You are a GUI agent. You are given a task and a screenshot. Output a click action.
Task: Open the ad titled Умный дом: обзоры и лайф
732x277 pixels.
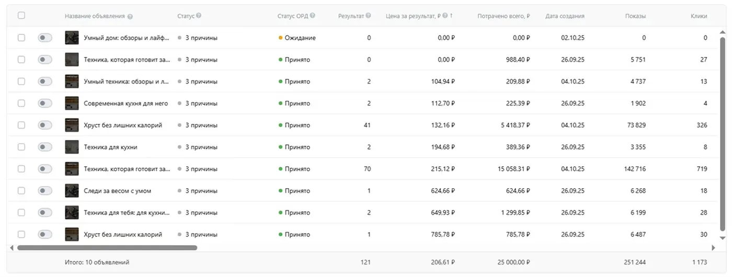pyautogui.click(x=127, y=38)
